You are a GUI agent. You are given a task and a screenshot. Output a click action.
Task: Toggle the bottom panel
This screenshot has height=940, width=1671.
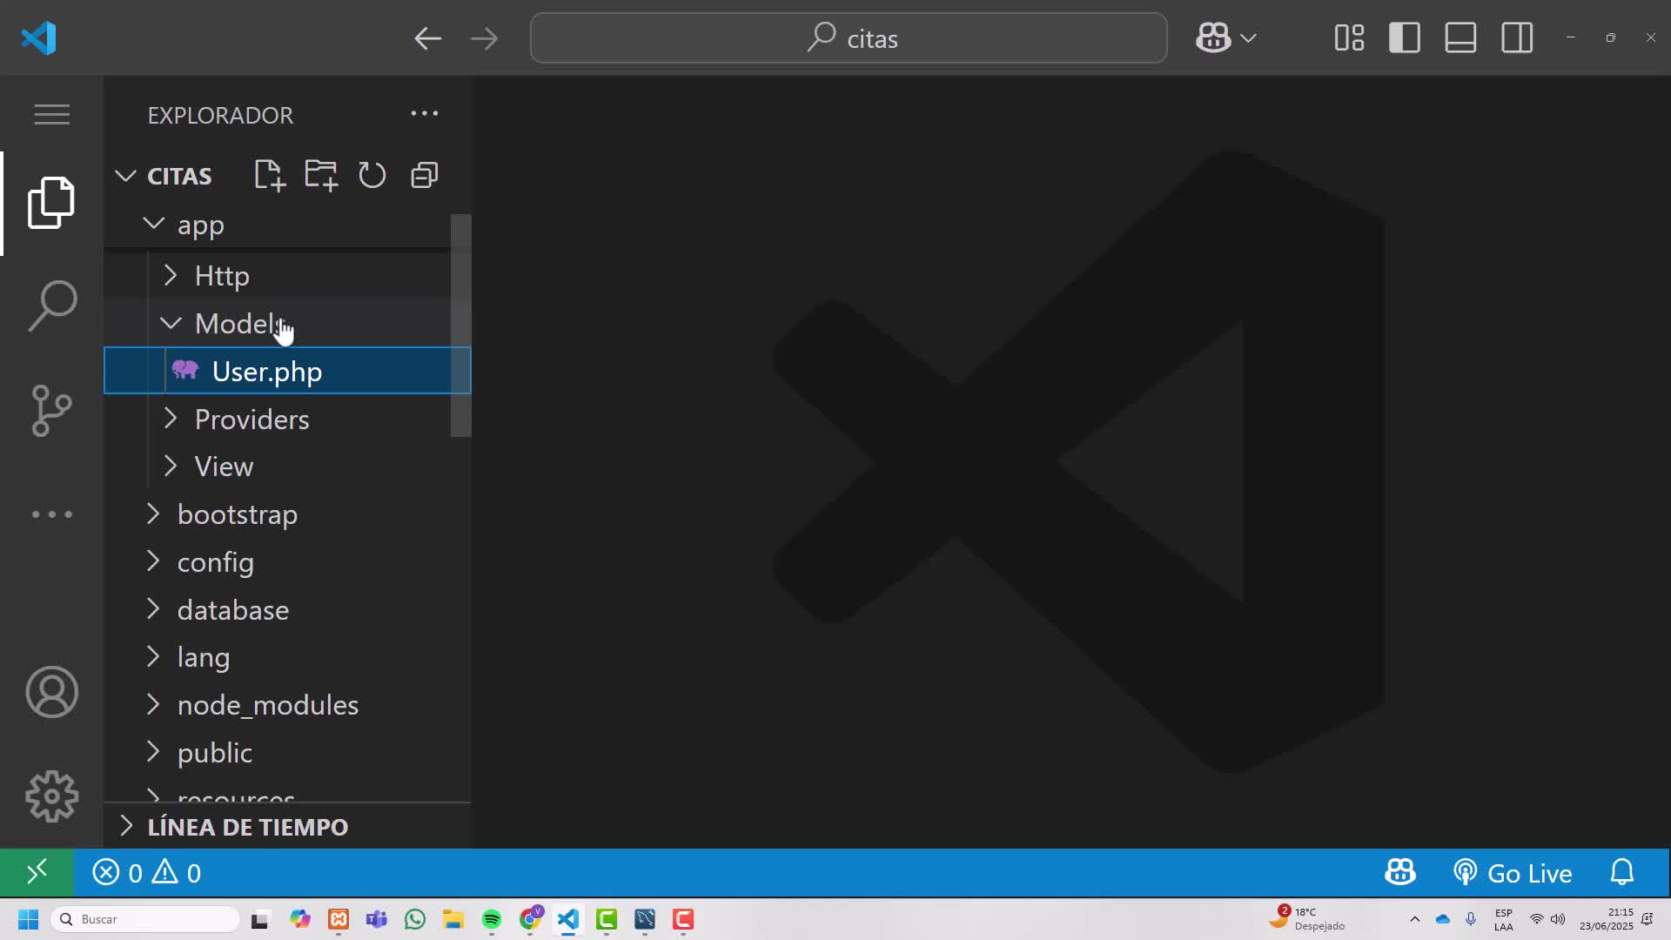pyautogui.click(x=1460, y=38)
